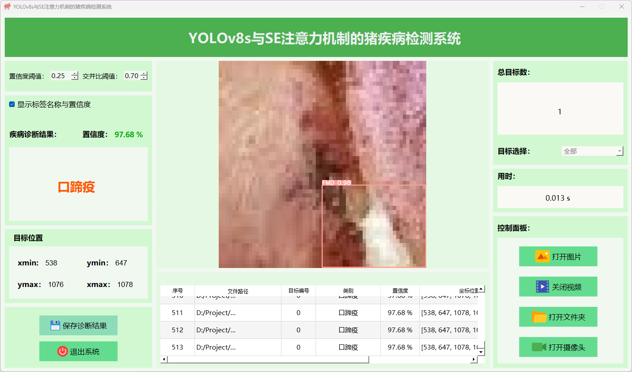Select row number 513 in results table
Viewport: 632px width, 372px height.
pyautogui.click(x=178, y=347)
